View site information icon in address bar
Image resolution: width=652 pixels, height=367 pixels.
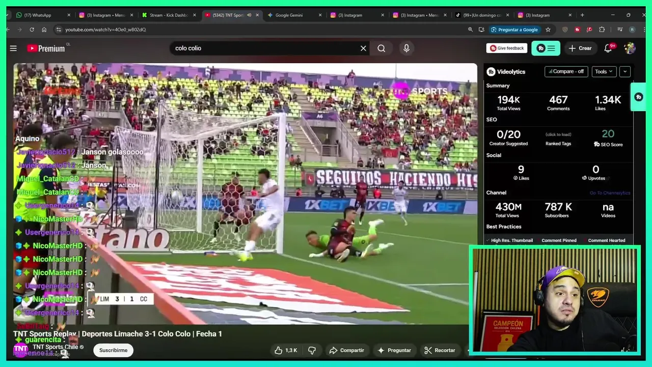[58, 30]
